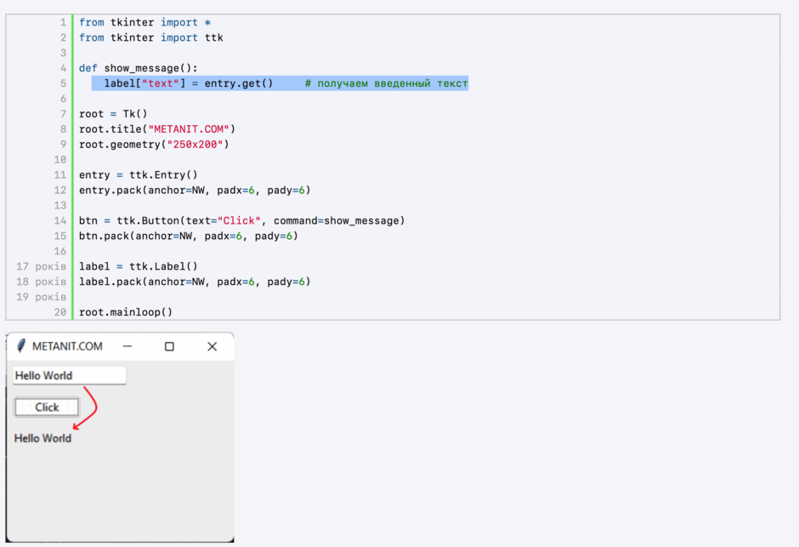Click code line starting 'btn.pack(anchor=NW'
Image resolution: width=799 pixels, height=547 pixels.
point(189,236)
